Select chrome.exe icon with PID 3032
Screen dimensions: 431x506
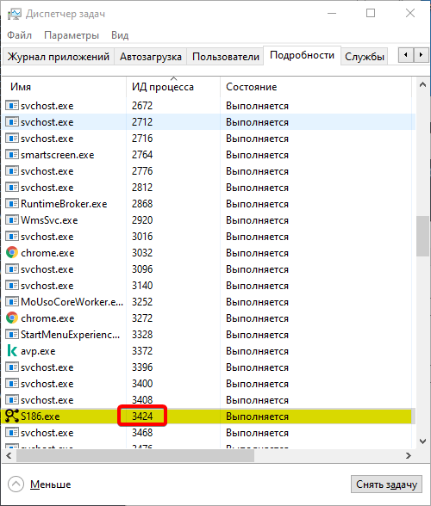point(12,253)
